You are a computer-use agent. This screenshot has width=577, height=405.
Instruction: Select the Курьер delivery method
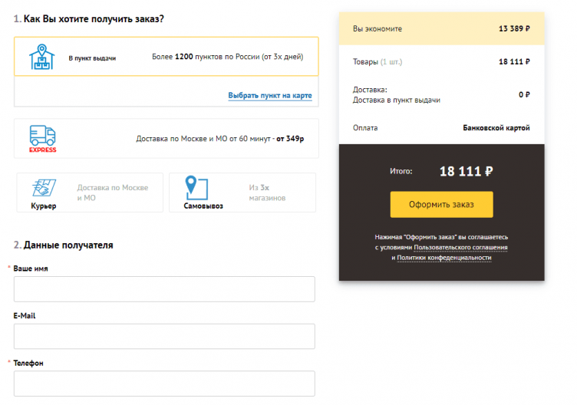(x=90, y=193)
